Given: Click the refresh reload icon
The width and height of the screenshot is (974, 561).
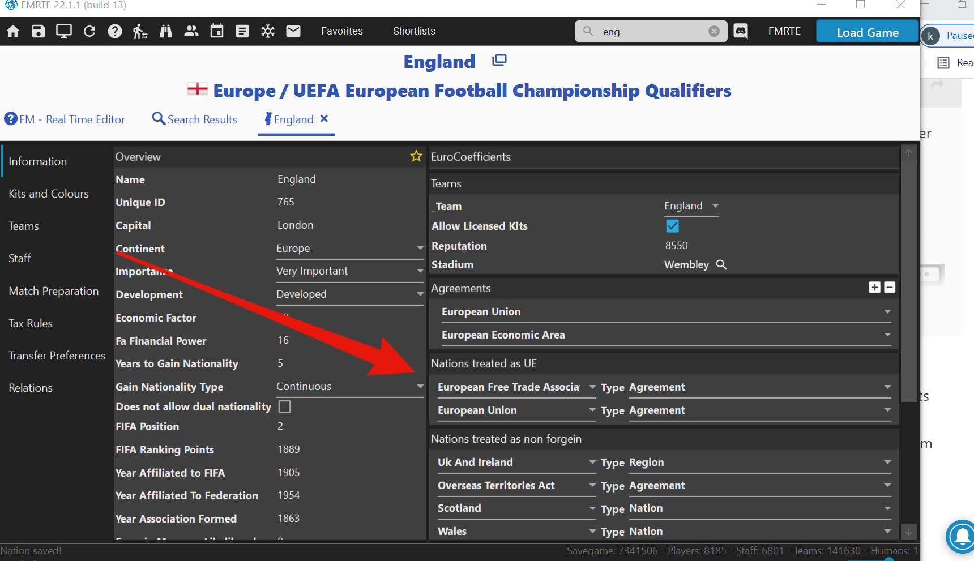Looking at the screenshot, I should point(89,31).
